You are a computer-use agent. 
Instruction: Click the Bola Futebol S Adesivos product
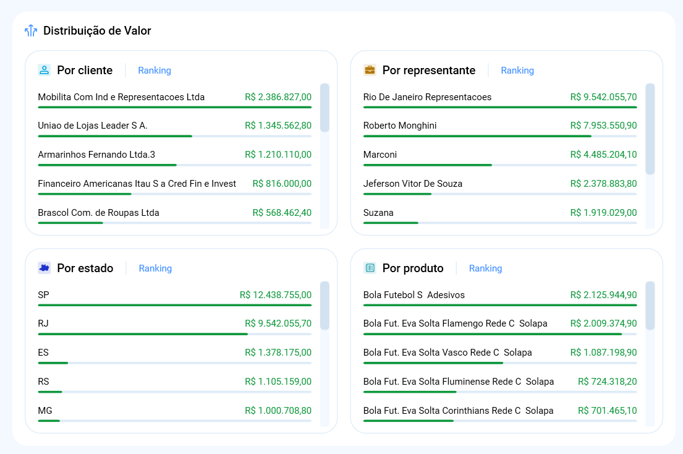click(414, 295)
